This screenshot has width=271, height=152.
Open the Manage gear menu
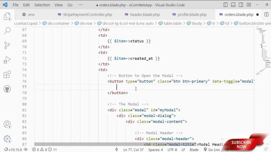click(7, 139)
